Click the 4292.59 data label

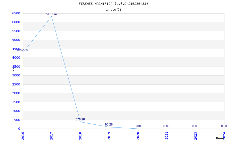(x=22, y=50)
